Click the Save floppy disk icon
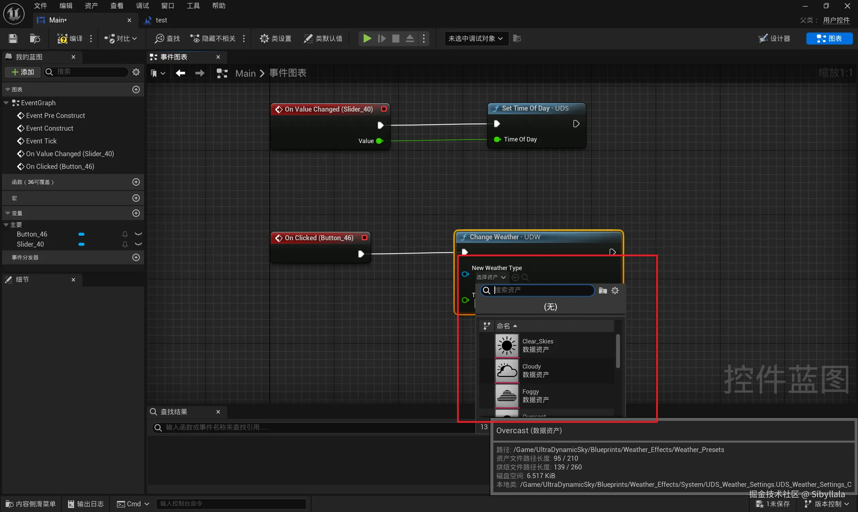 (x=13, y=39)
